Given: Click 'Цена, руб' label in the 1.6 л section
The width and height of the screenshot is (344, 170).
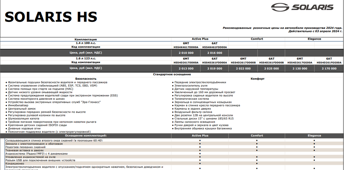Looking at the screenshot, I should click(x=86, y=68).
